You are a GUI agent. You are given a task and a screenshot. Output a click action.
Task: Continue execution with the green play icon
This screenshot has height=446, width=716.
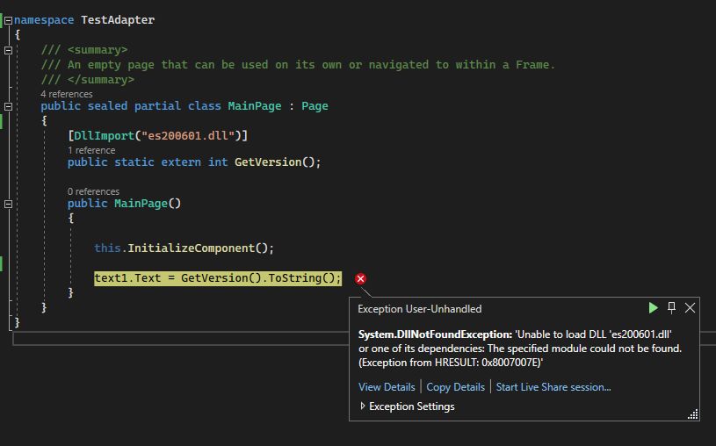coord(653,308)
